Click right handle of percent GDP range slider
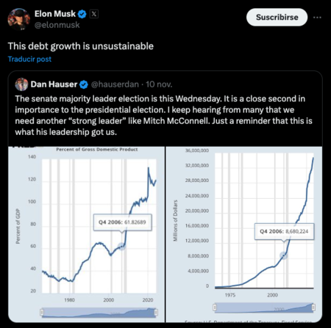Viewport: 331px width, 328px height. click(156, 312)
